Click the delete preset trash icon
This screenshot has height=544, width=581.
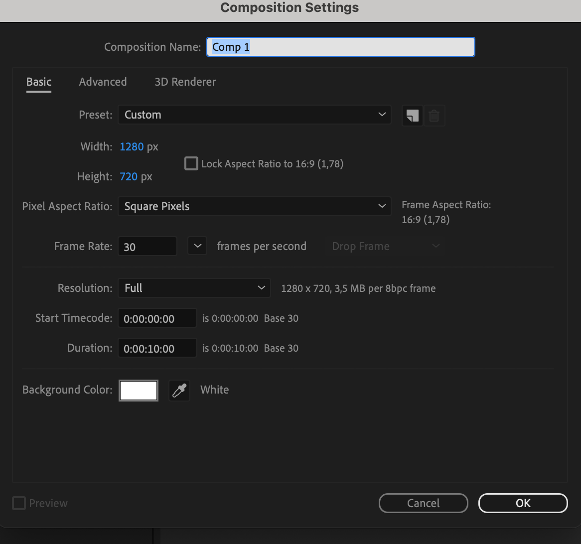(434, 115)
